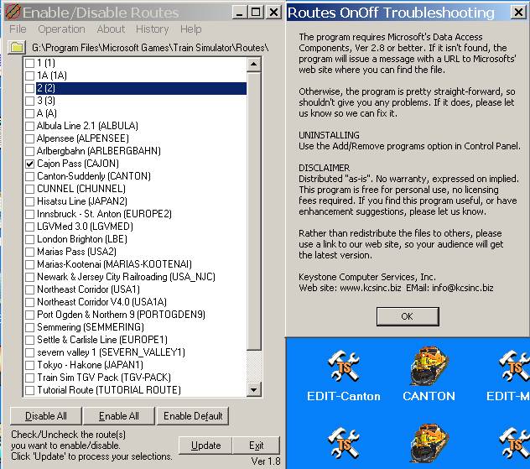Click the Routes folder path text
The width and height of the screenshot is (530, 469).
[x=150, y=48]
